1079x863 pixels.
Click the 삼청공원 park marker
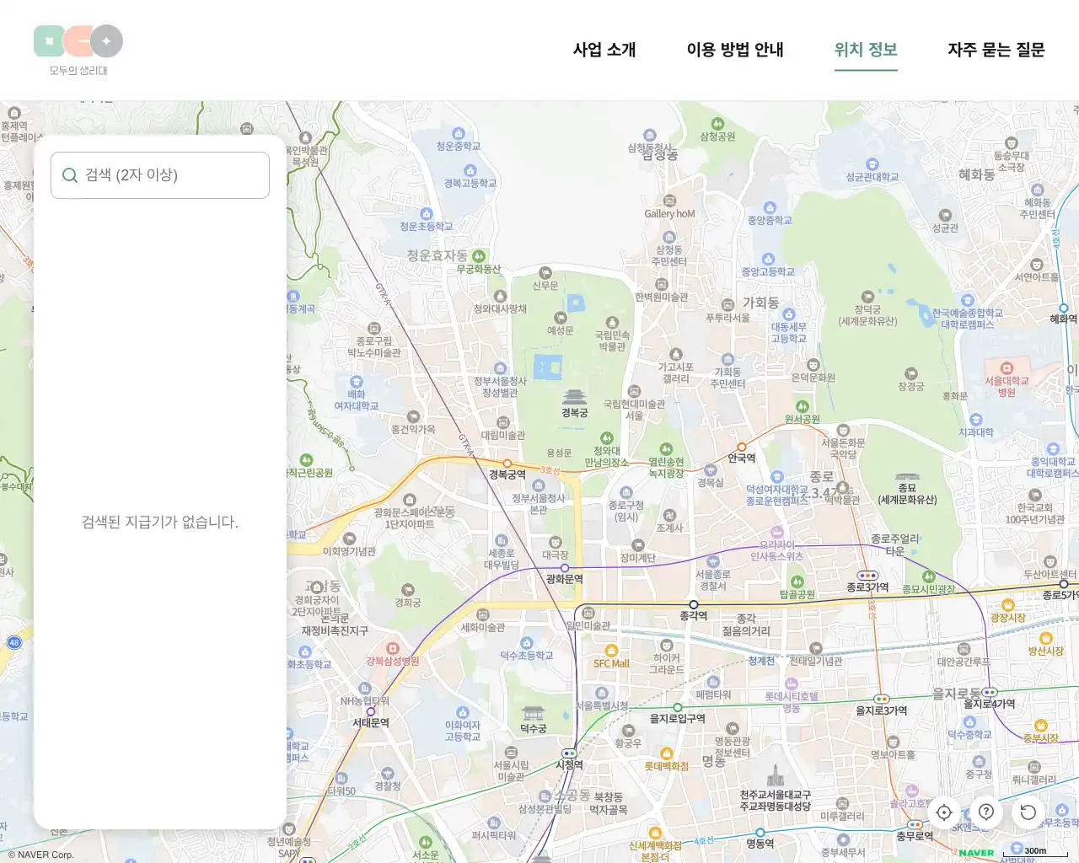click(717, 124)
